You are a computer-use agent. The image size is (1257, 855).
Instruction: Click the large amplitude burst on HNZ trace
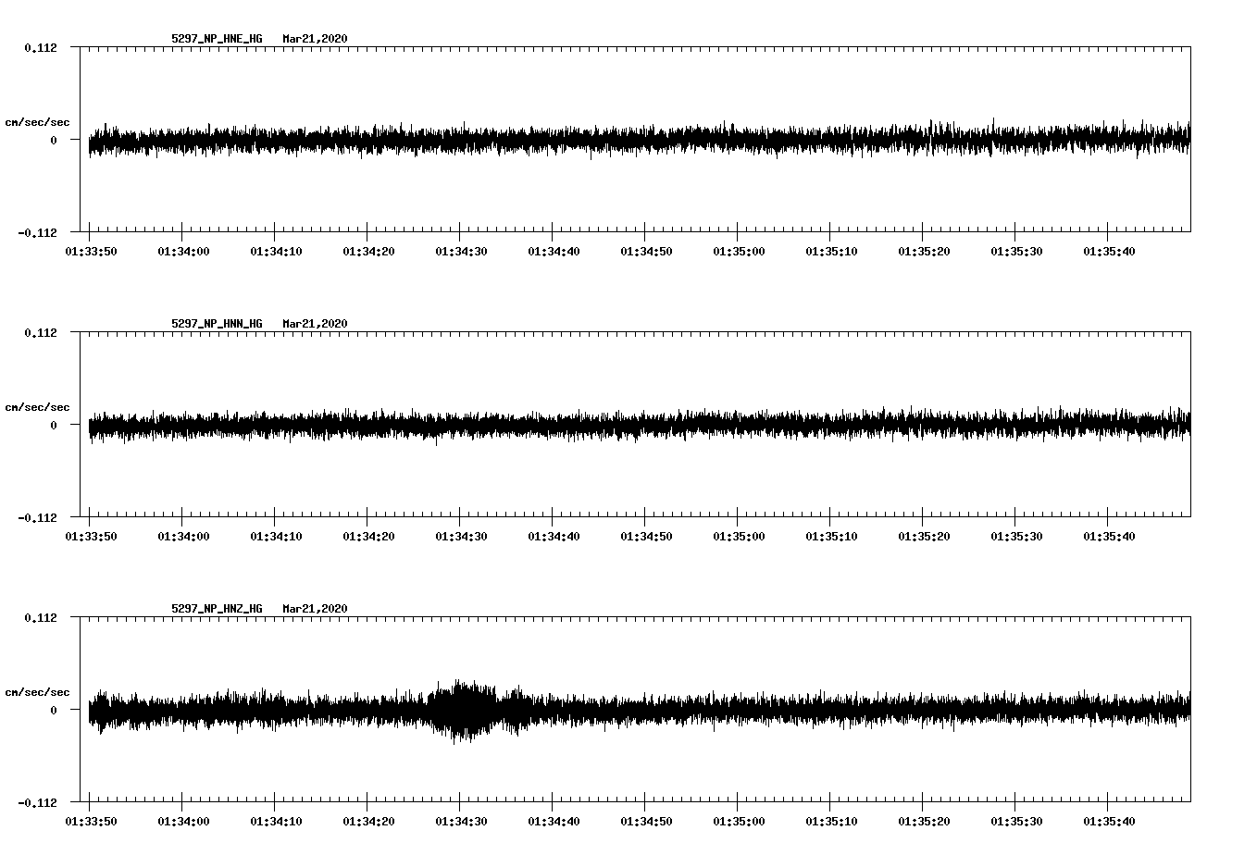(465, 711)
